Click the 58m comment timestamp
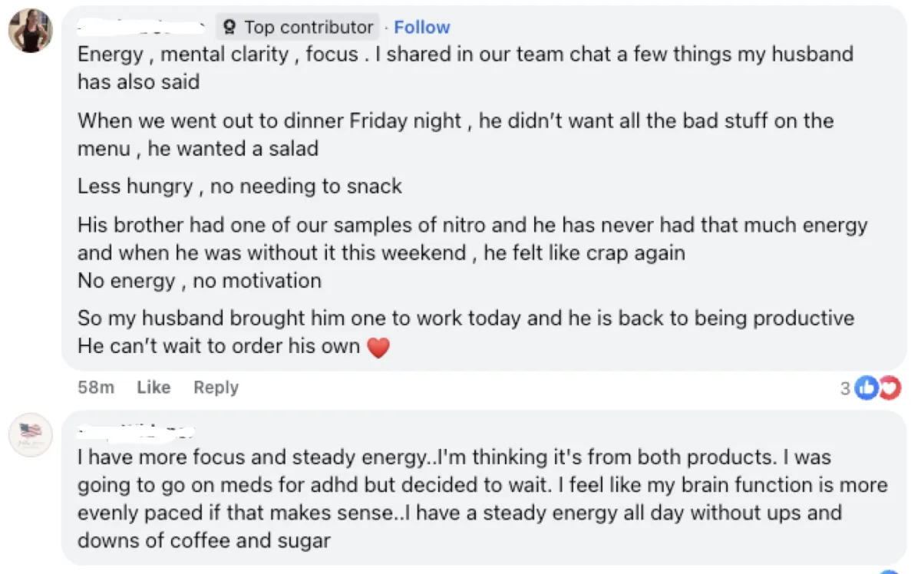Viewport: 921px width, 574px height. coord(96,388)
